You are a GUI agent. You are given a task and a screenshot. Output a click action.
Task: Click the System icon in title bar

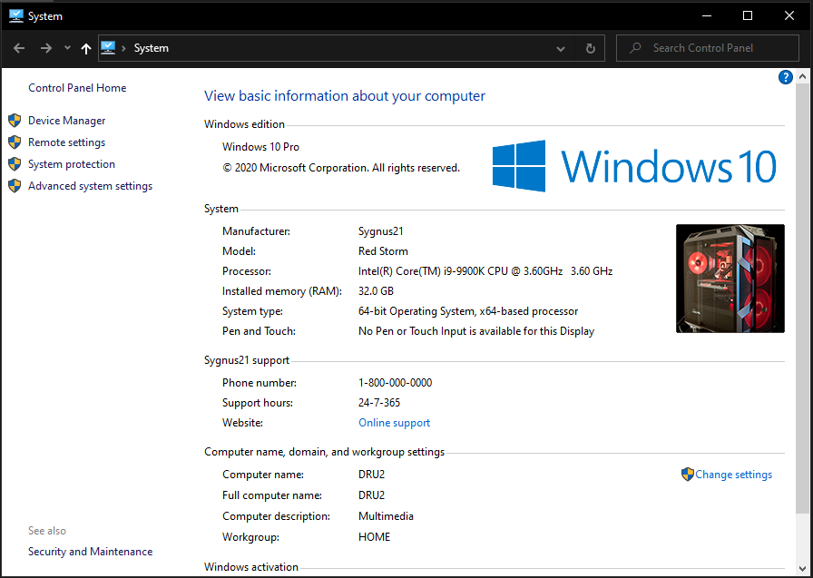click(16, 16)
